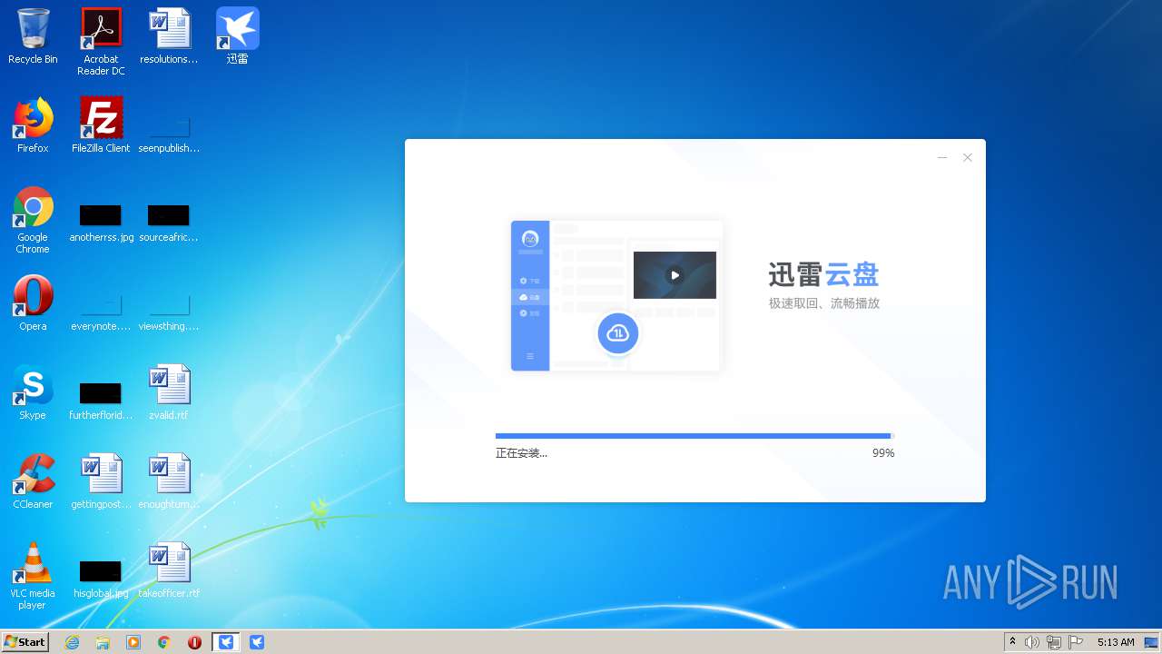Launch Acrobat Reader DC shortcut
Image resolution: width=1162 pixels, height=654 pixels.
point(101,41)
